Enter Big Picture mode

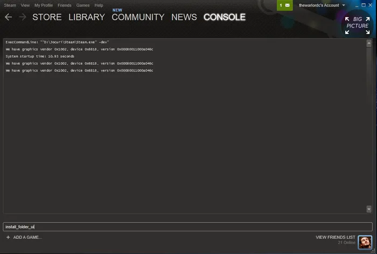pos(357,25)
